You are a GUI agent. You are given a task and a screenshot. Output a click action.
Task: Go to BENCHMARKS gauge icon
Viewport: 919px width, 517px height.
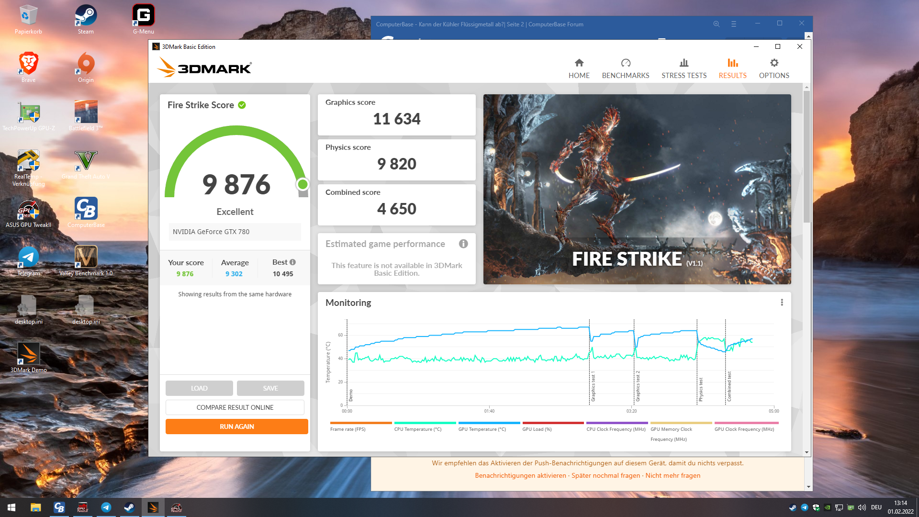[x=625, y=63]
